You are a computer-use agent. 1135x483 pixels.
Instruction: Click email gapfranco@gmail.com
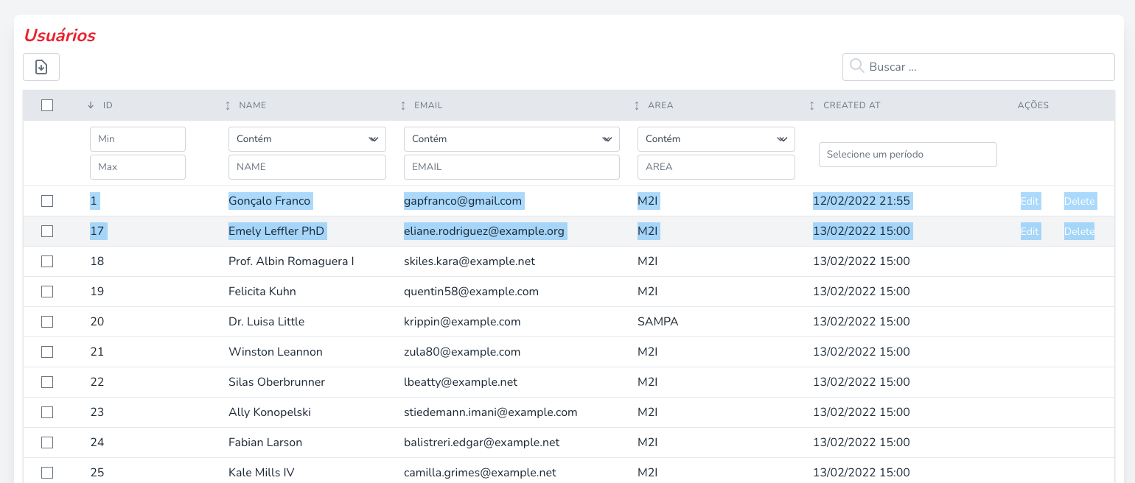click(x=463, y=201)
